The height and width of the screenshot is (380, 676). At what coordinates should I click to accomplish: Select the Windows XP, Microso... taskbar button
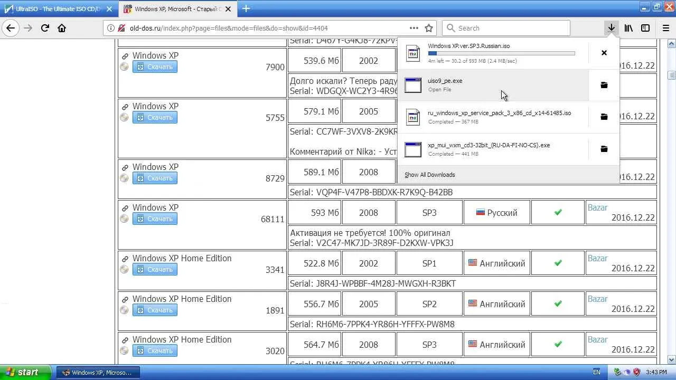click(x=98, y=372)
